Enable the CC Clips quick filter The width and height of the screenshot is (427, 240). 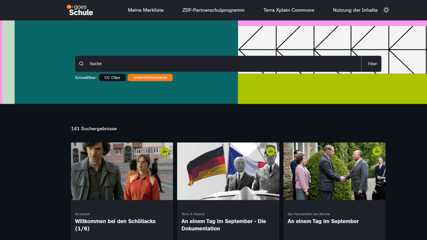click(112, 78)
